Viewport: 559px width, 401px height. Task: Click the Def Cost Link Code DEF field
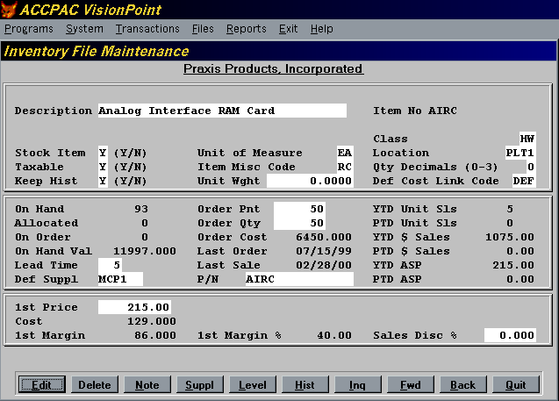click(x=524, y=181)
